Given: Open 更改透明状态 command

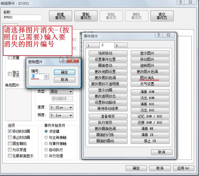Looking at the screenshot, I should coord(108,96).
